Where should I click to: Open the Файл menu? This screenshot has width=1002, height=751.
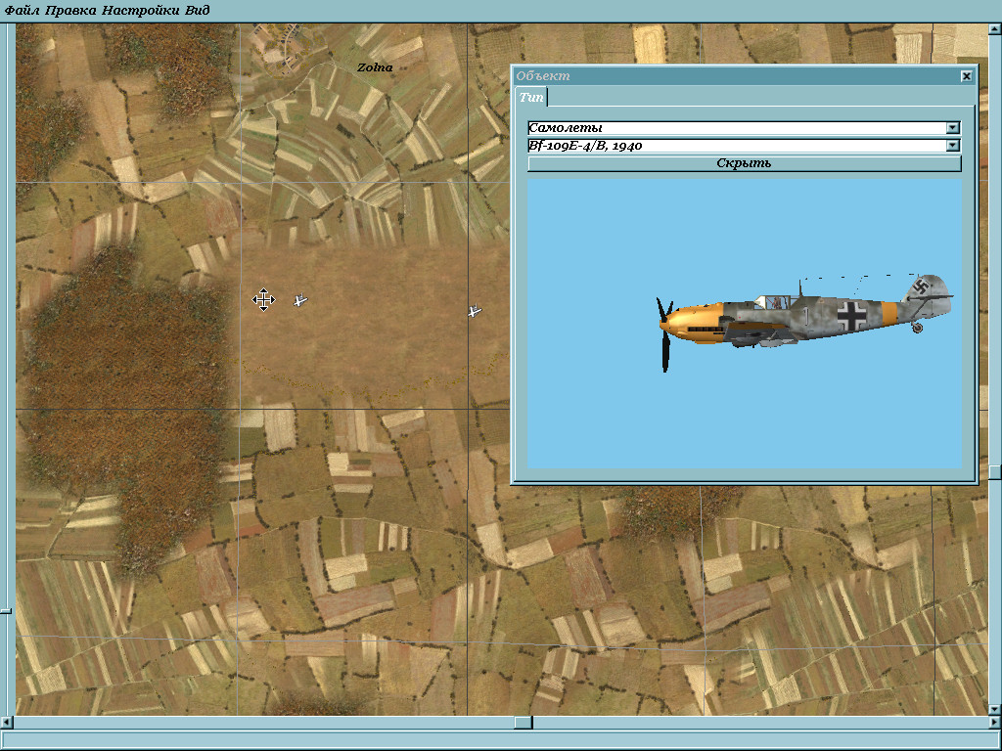tap(23, 10)
